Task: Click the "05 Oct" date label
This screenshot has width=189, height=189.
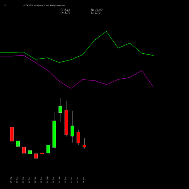Action: (77, 180)
